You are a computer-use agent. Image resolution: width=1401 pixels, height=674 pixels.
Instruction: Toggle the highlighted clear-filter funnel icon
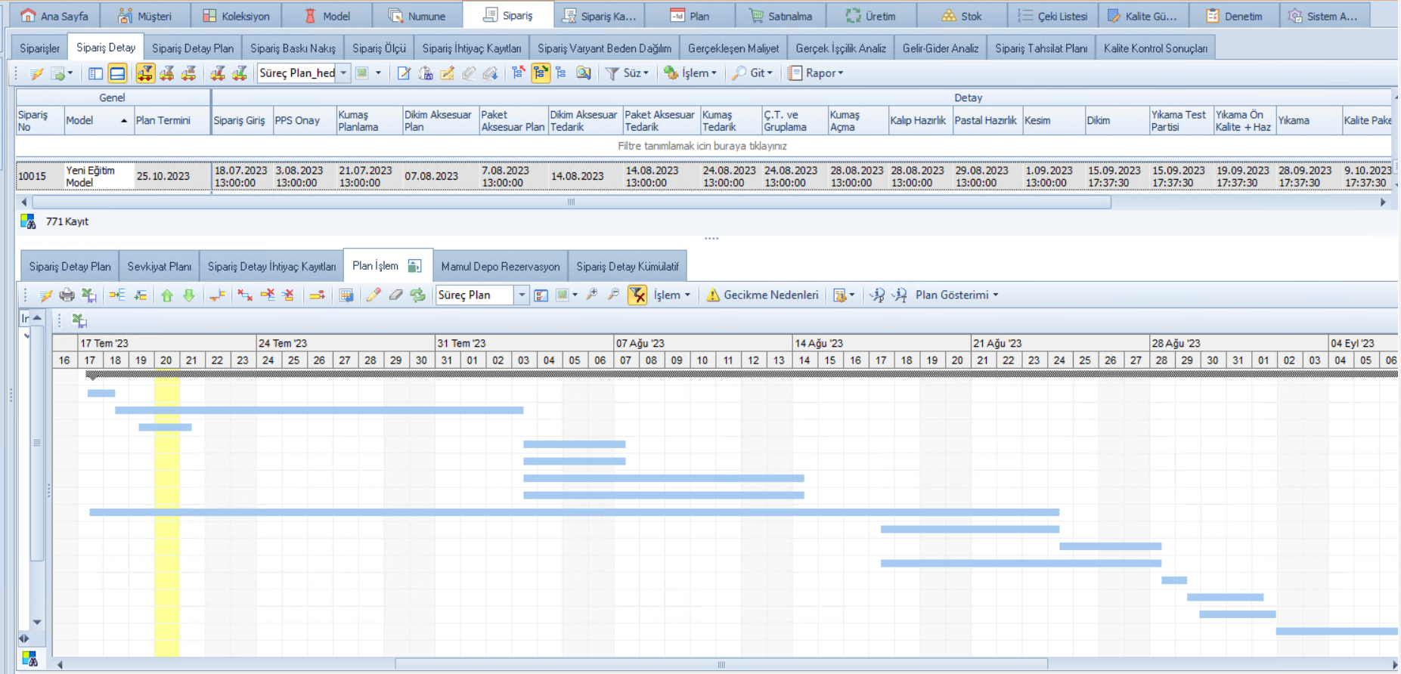click(637, 295)
